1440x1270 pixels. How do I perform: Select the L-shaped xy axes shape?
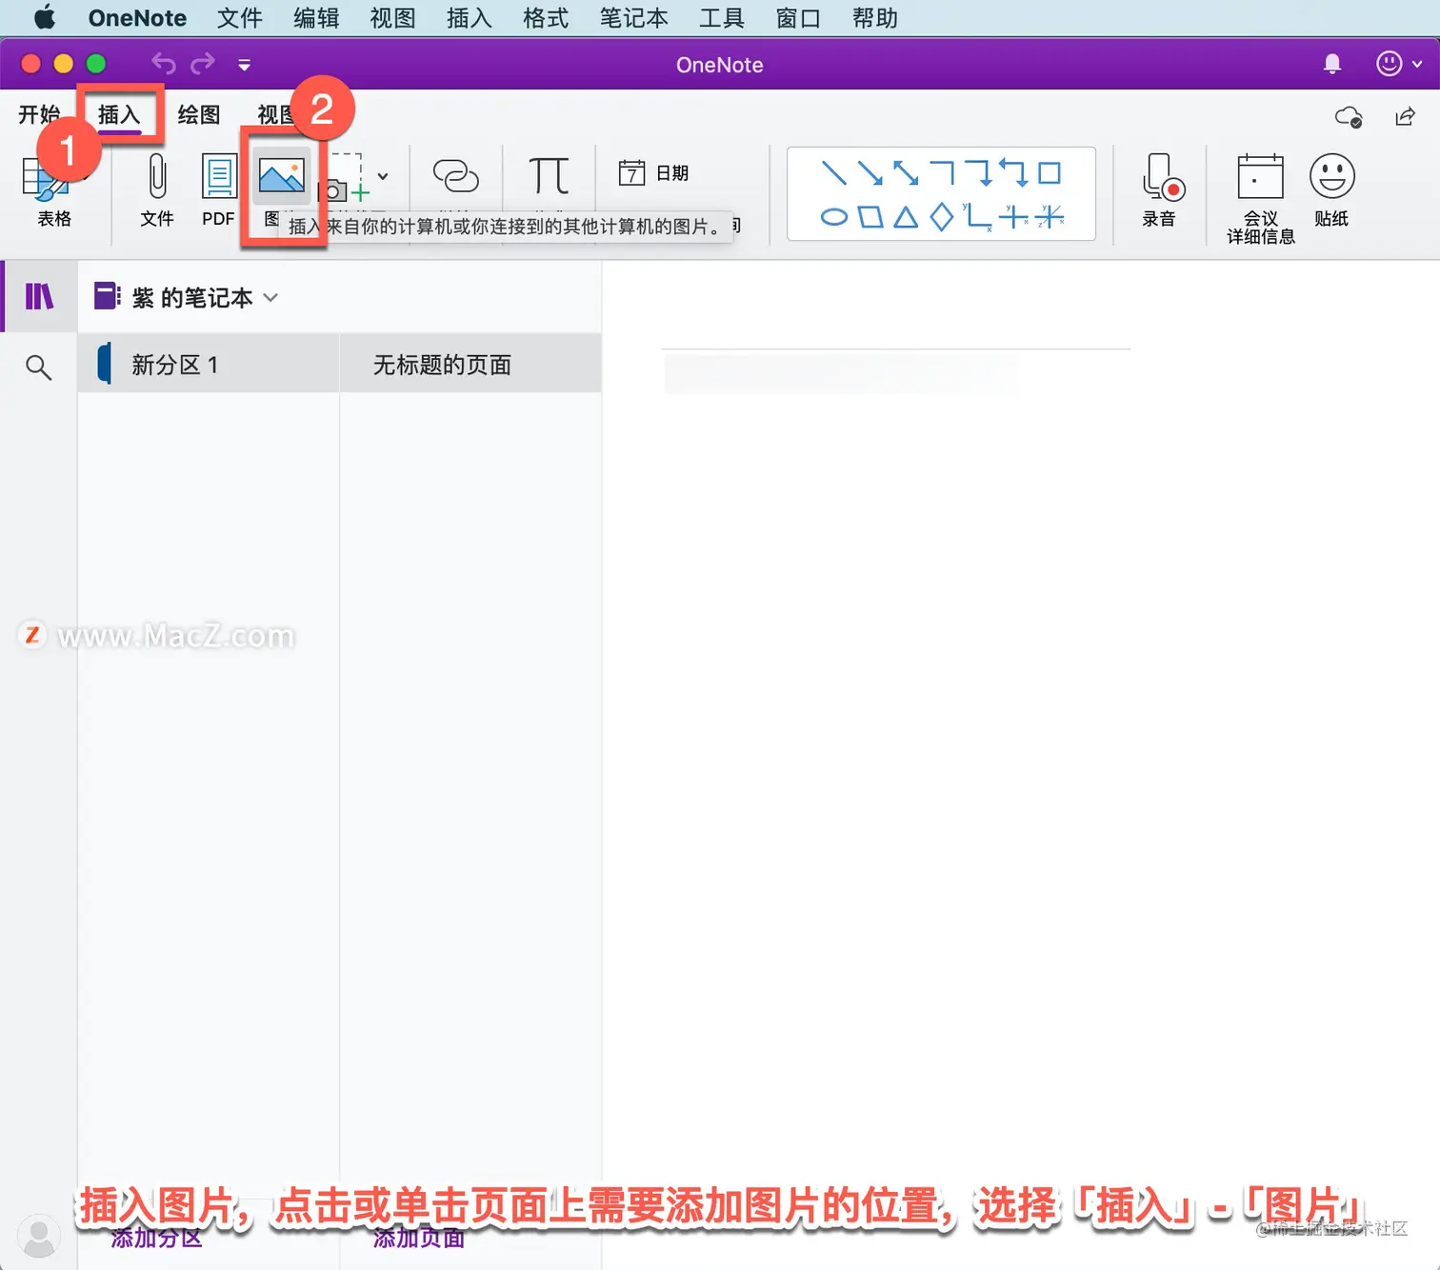point(977,217)
